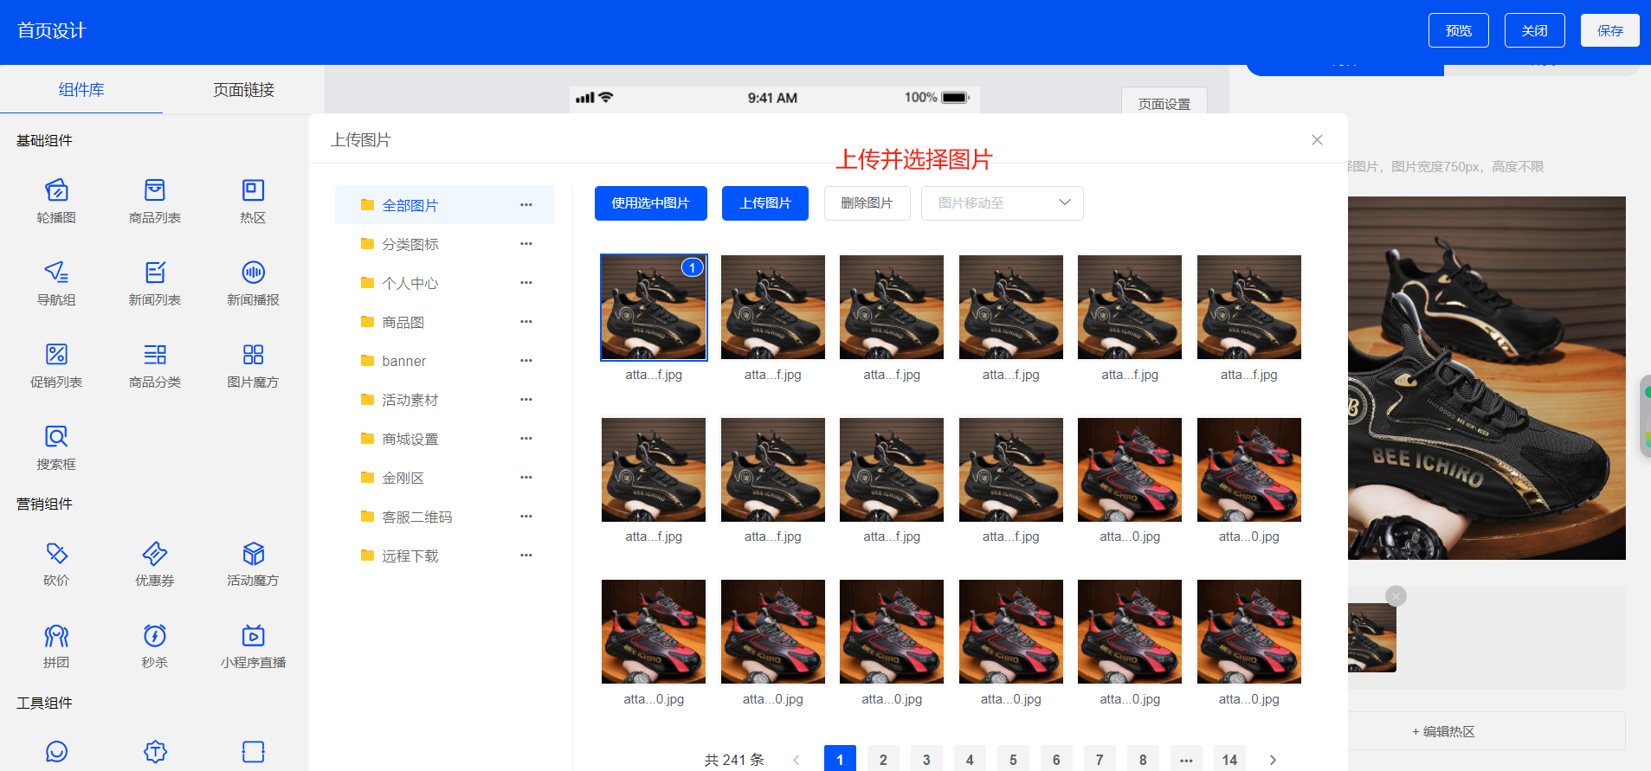Choose the 小程序直播 live stream component

[253, 646]
